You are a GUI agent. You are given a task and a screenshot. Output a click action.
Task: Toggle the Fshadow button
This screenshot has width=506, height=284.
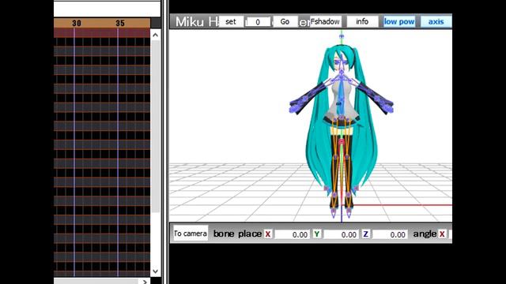(x=325, y=21)
